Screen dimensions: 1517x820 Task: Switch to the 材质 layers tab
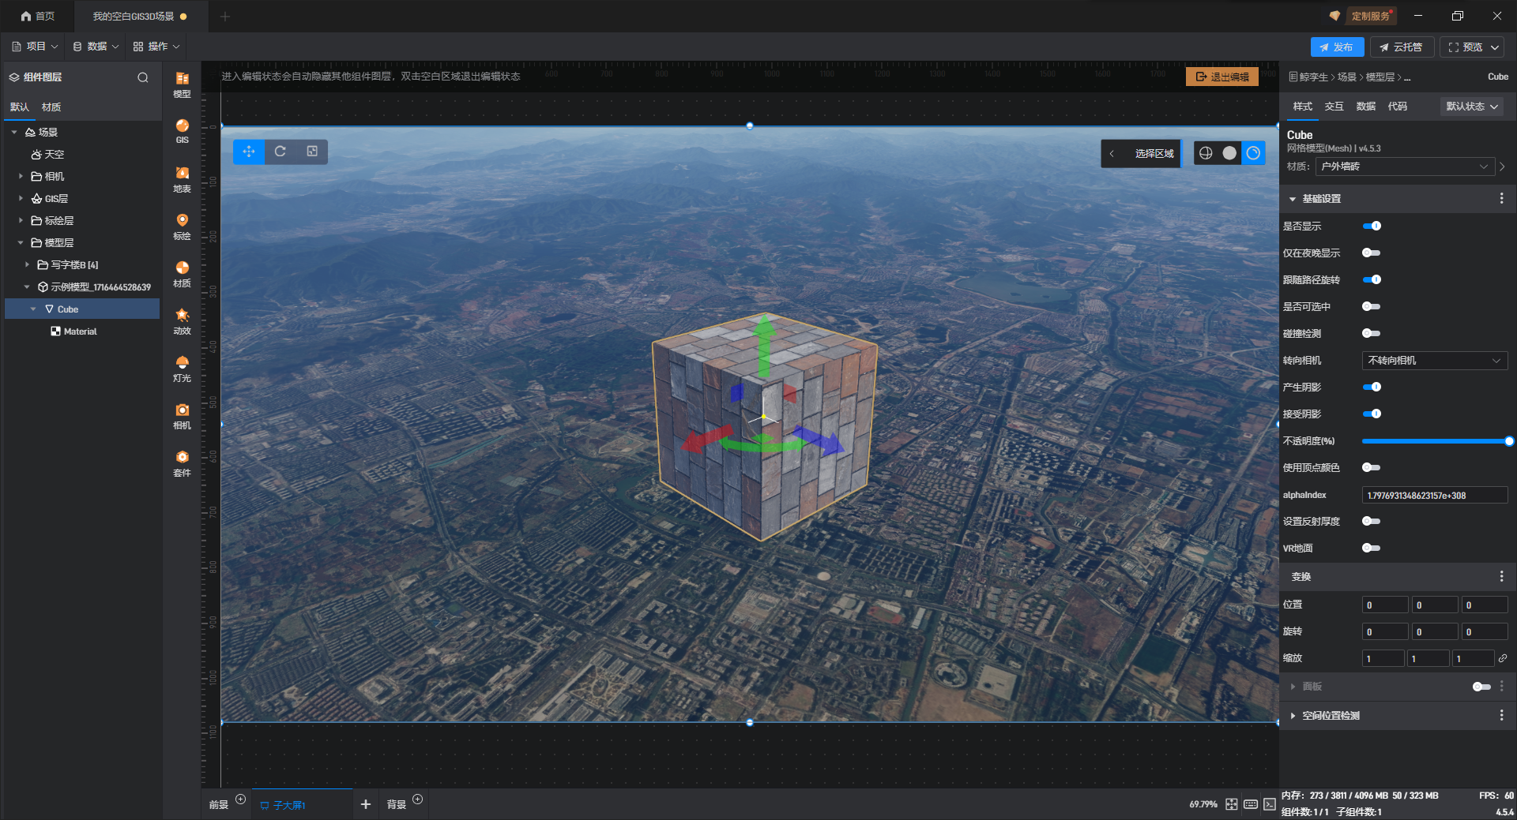click(x=51, y=107)
